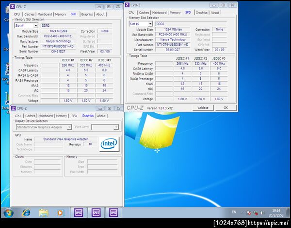Open SPD tab in the Graphics window

click(x=74, y=116)
